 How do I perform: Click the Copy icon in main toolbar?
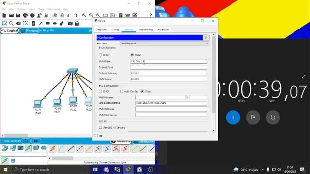55,15
